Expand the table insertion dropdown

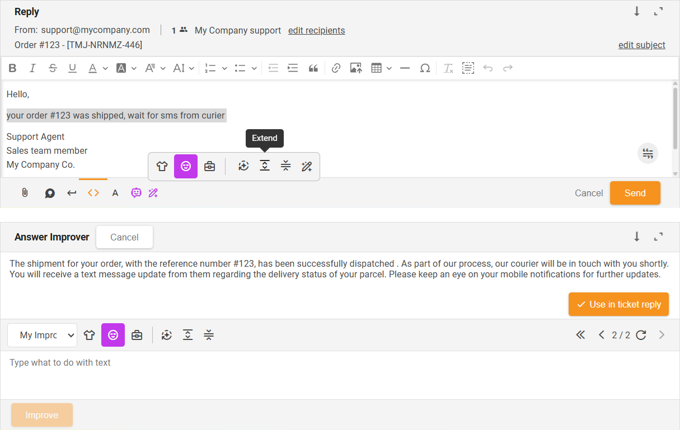pyautogui.click(x=389, y=68)
